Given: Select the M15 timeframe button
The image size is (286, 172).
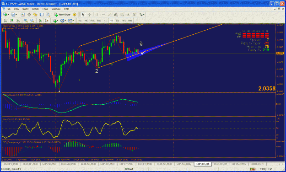Looking at the screenshot, I should pyautogui.click(x=92, y=21).
